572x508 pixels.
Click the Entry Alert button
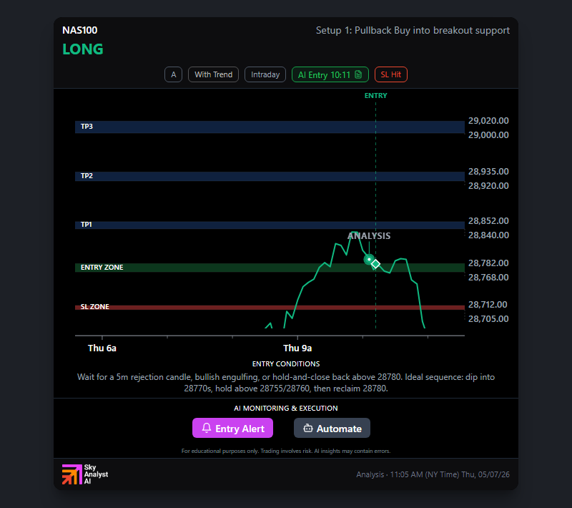click(x=232, y=428)
